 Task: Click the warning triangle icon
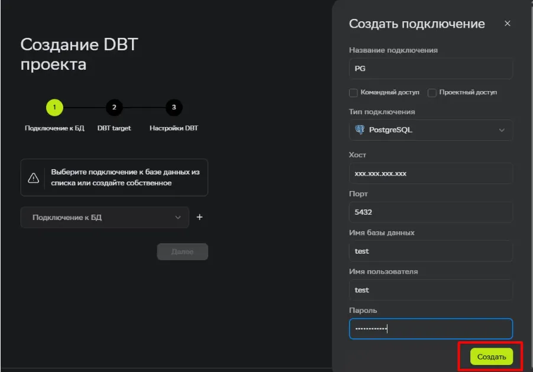click(34, 177)
